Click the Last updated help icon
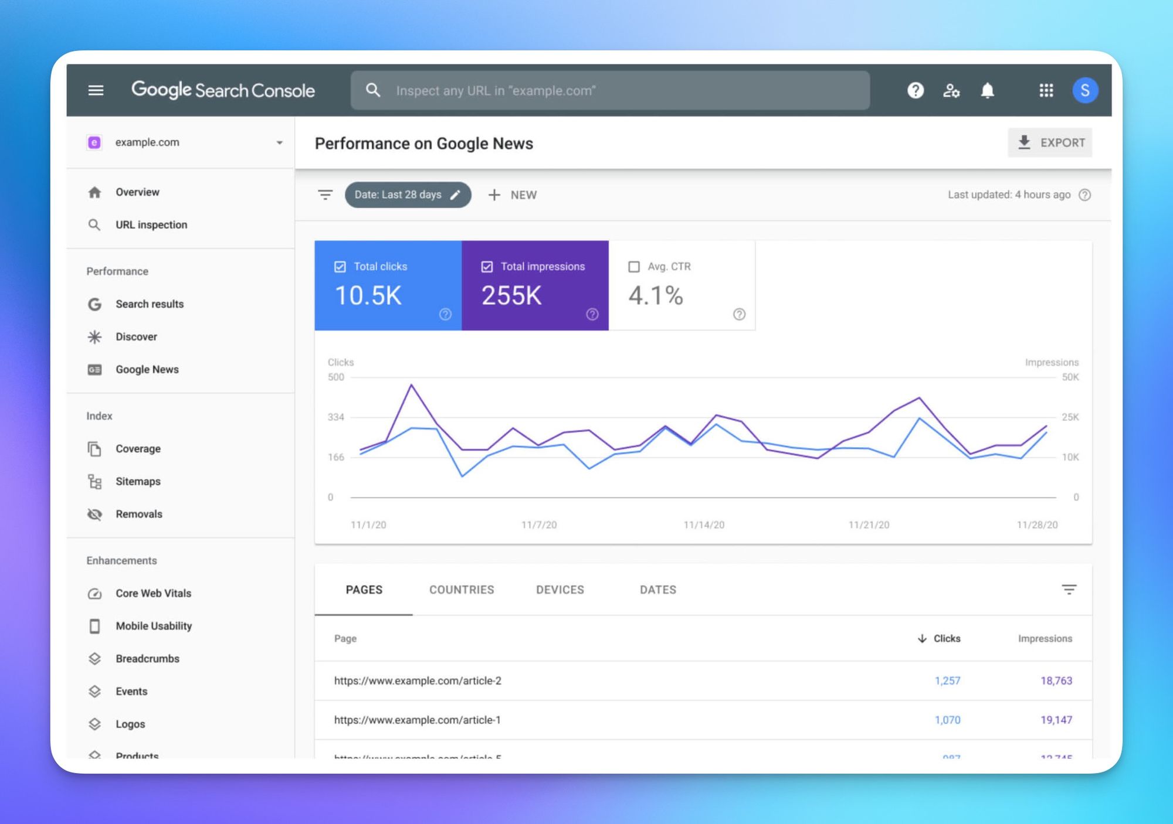1173x824 pixels. click(1085, 195)
